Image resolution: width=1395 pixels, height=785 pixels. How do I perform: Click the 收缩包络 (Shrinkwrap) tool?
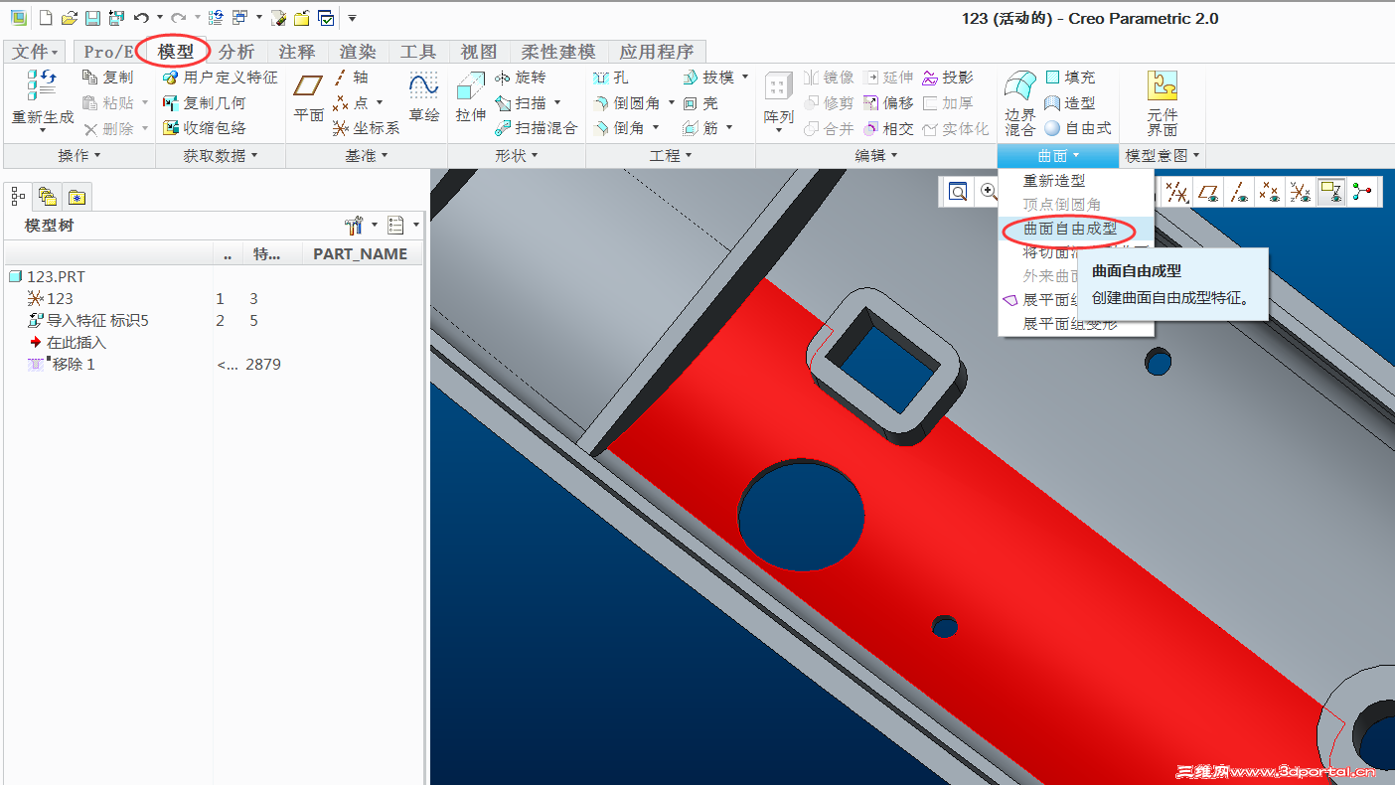[x=204, y=128]
